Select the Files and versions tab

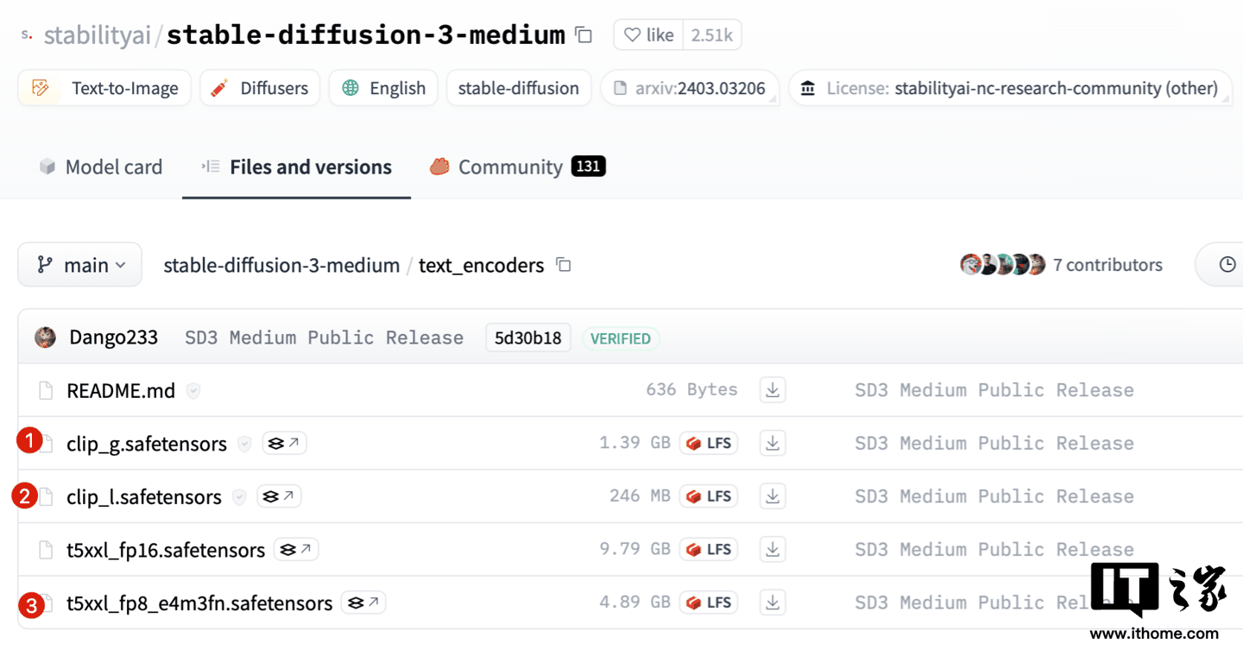point(296,167)
